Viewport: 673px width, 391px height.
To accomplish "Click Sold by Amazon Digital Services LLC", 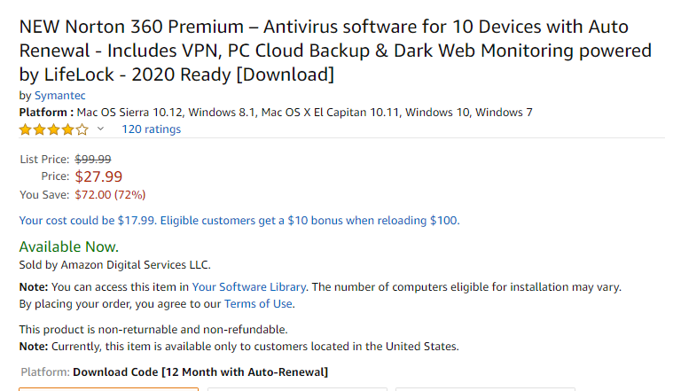I will (x=114, y=264).
